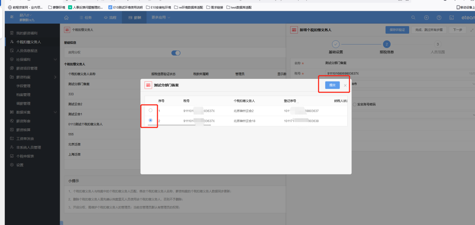Click the 下一步 button
This screenshot has height=225, width=475.
click(x=457, y=30)
